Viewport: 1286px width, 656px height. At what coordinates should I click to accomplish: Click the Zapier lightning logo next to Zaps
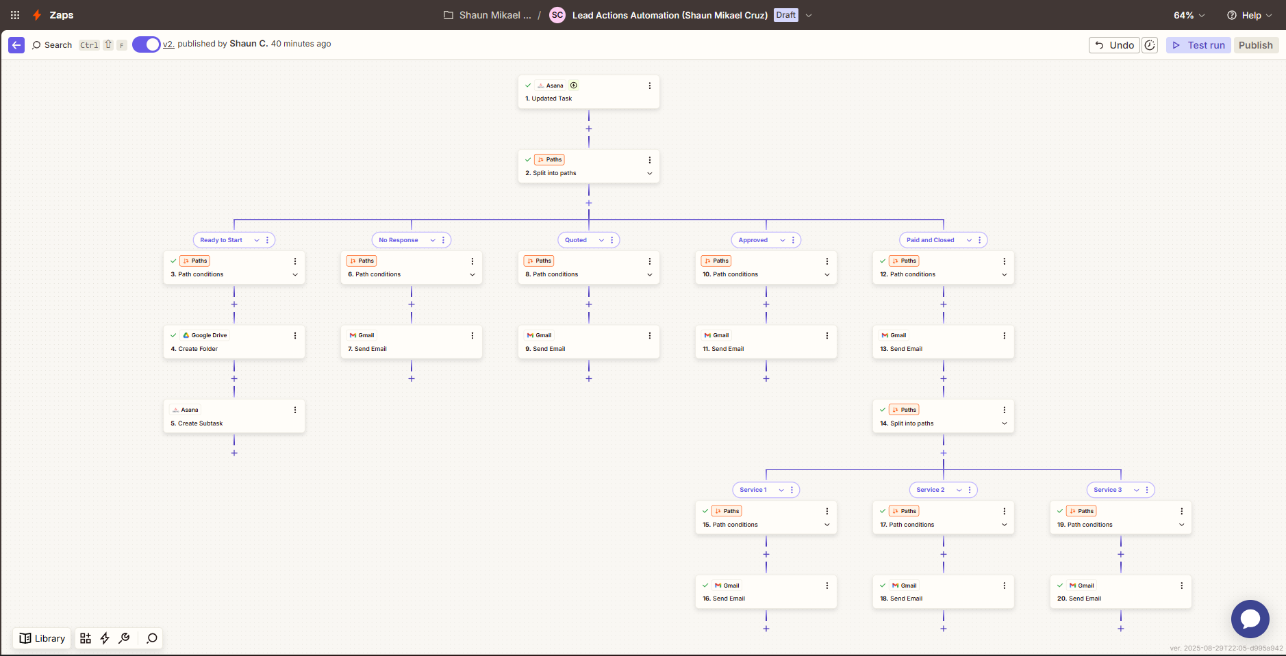(x=37, y=14)
